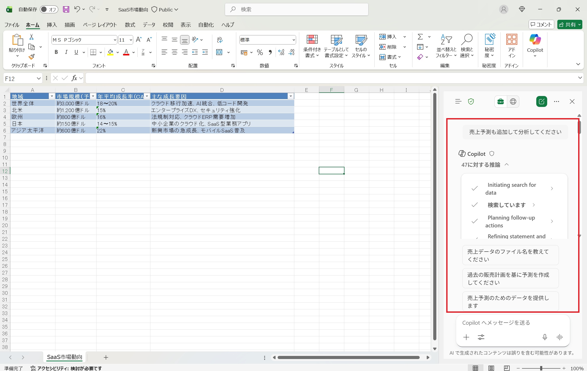The height and width of the screenshot is (371, 587).
Task: Toggle the AutoSave switch
Action: (x=49, y=10)
